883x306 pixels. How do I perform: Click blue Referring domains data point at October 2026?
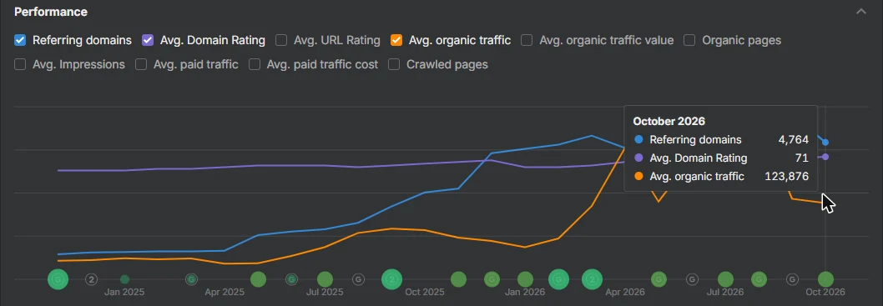point(825,143)
